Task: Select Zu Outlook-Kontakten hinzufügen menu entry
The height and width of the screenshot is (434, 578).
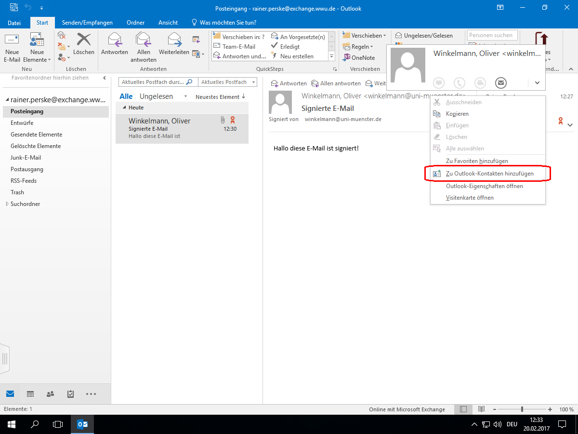Action: click(x=489, y=174)
